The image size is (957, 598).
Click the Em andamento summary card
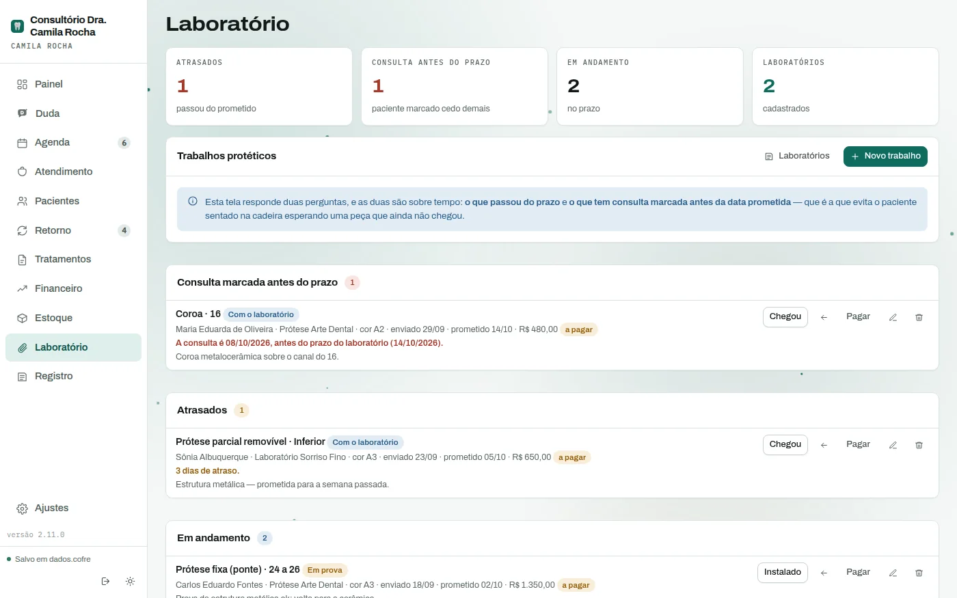pos(650,86)
